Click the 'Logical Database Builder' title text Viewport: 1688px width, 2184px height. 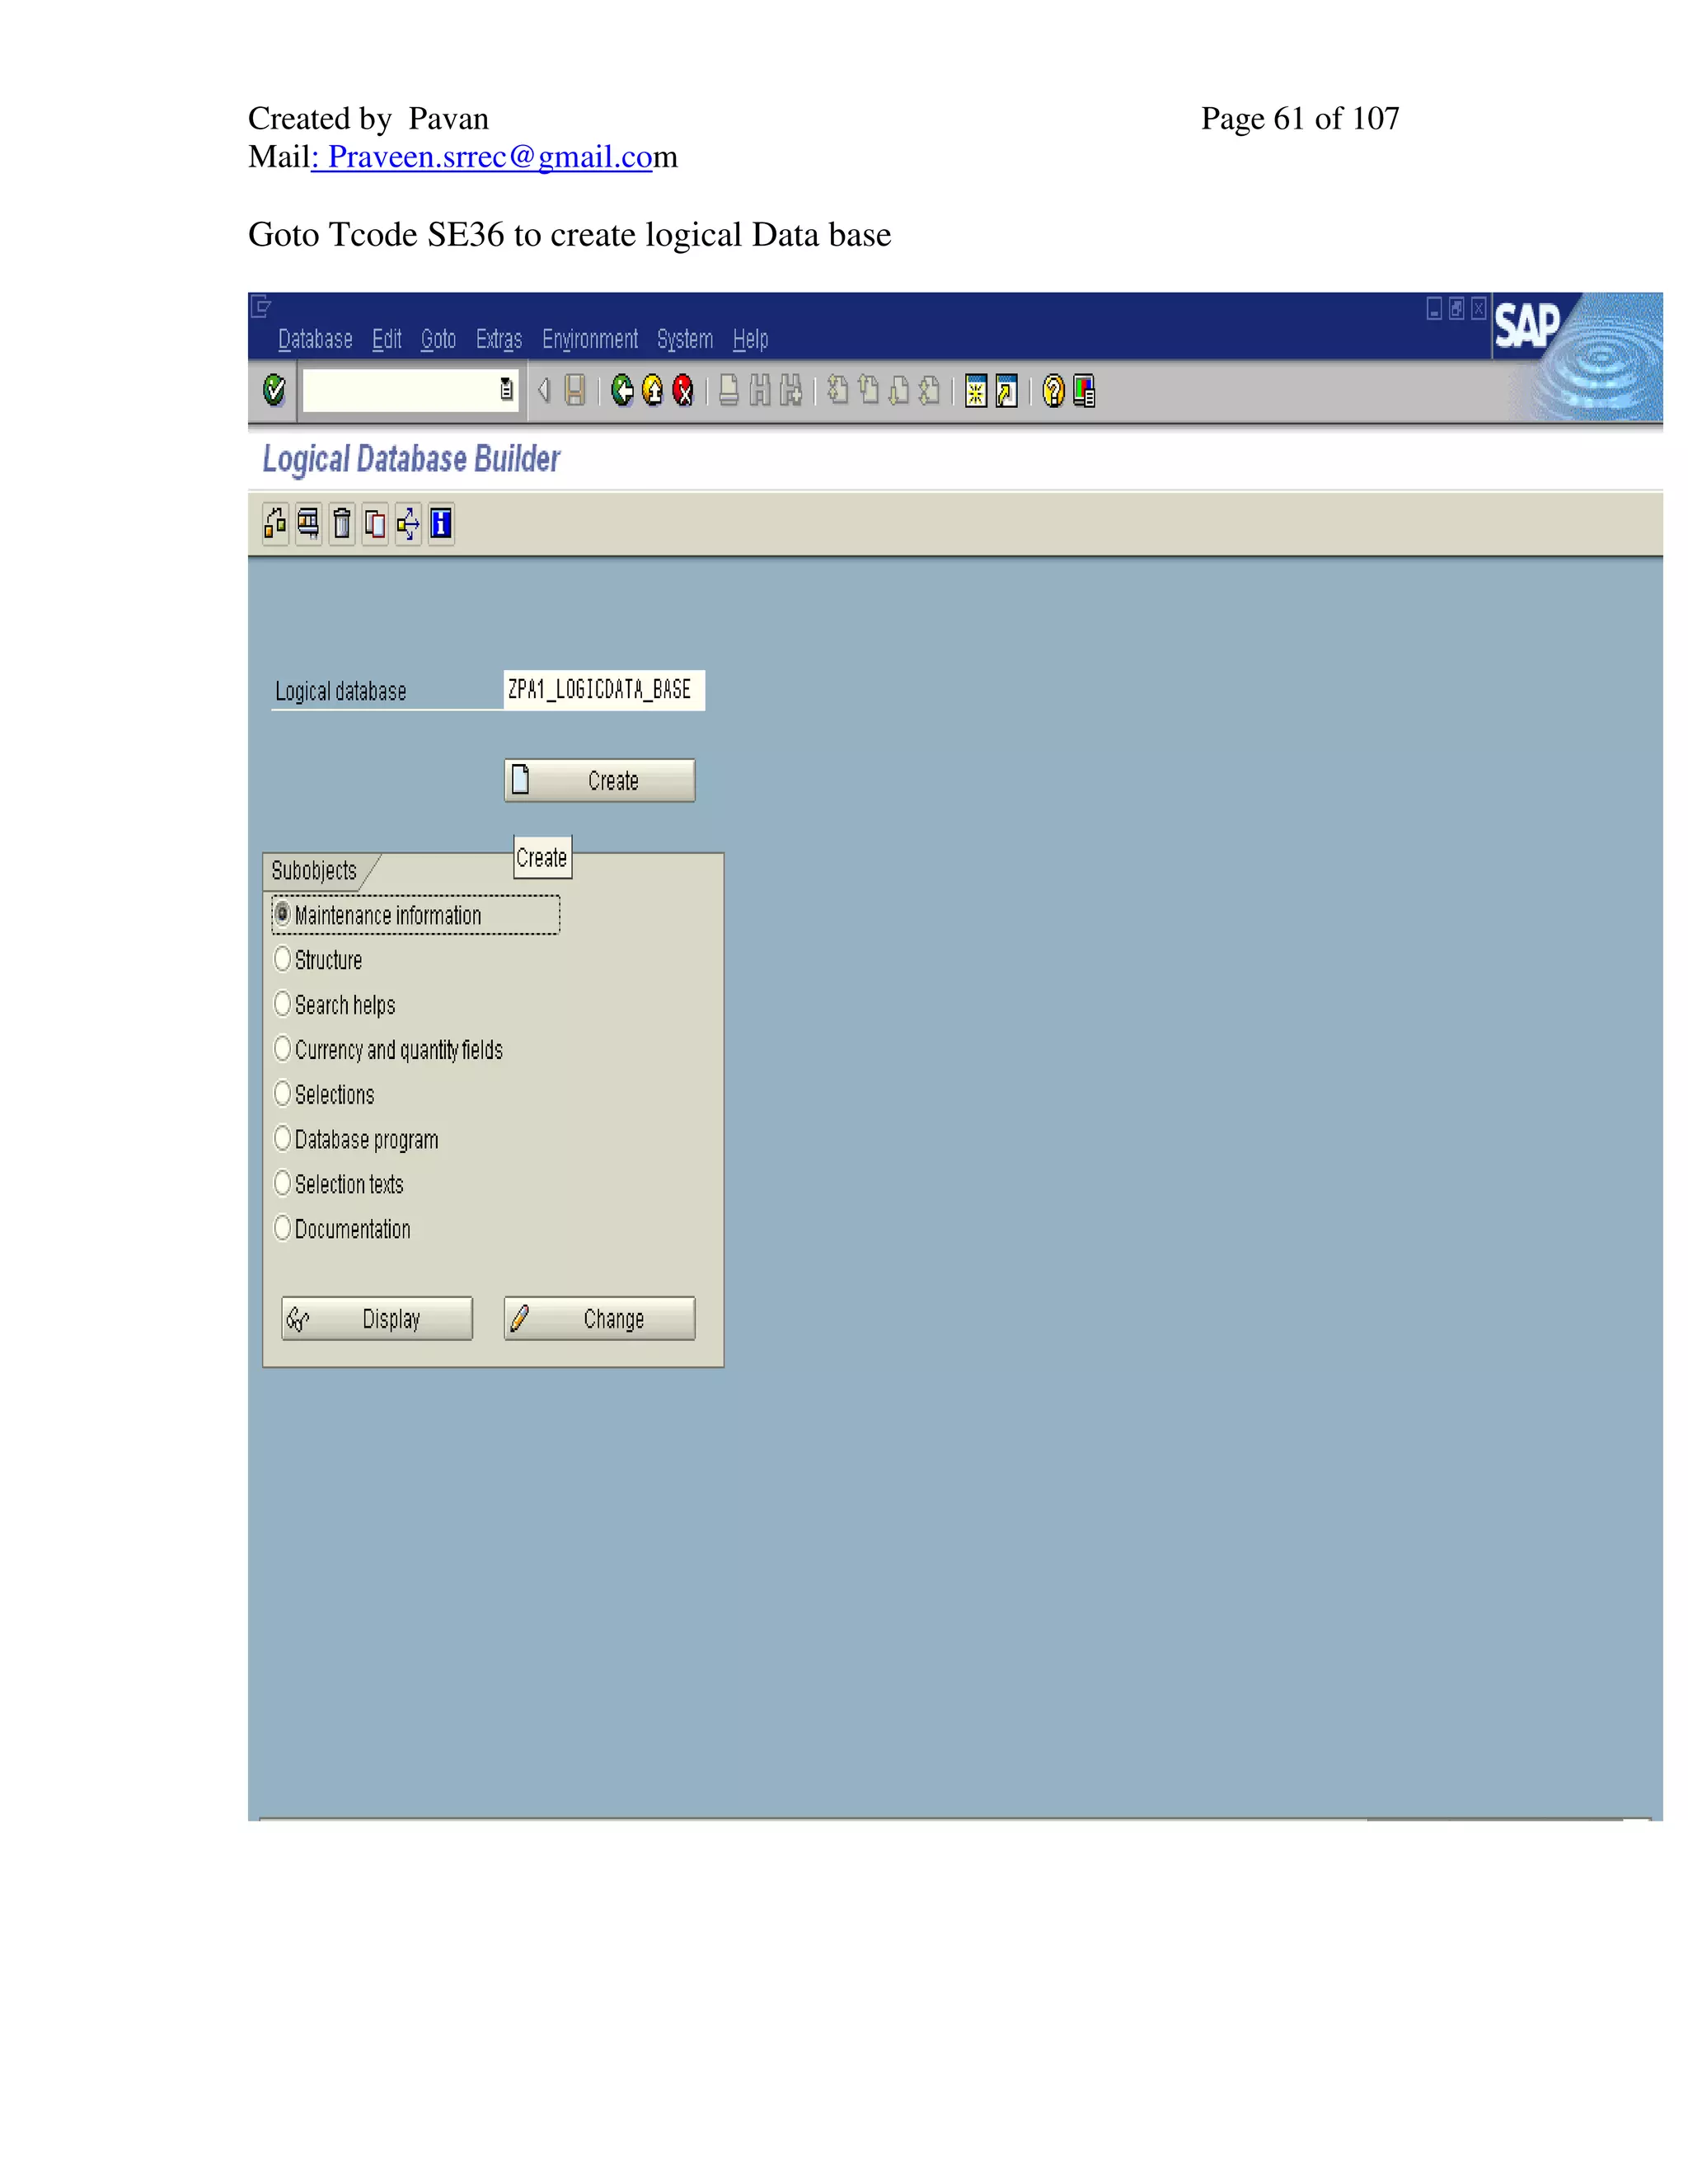tap(411, 459)
